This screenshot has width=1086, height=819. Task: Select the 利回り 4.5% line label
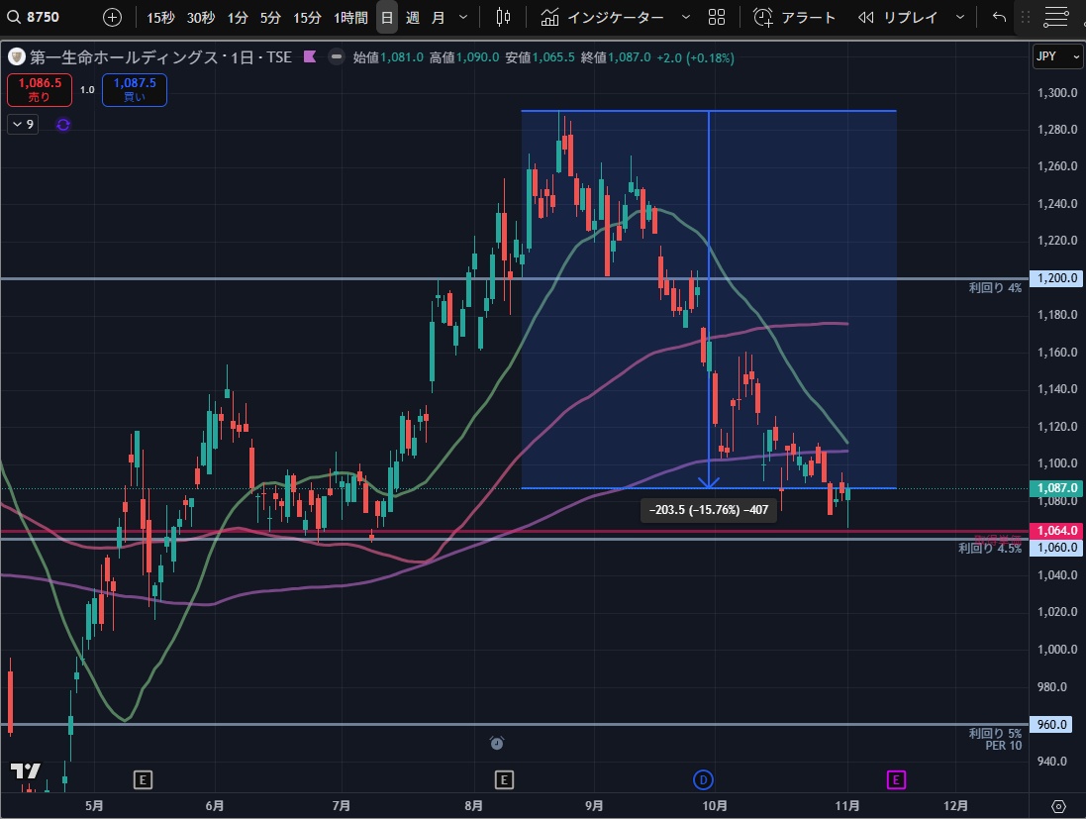(x=990, y=549)
